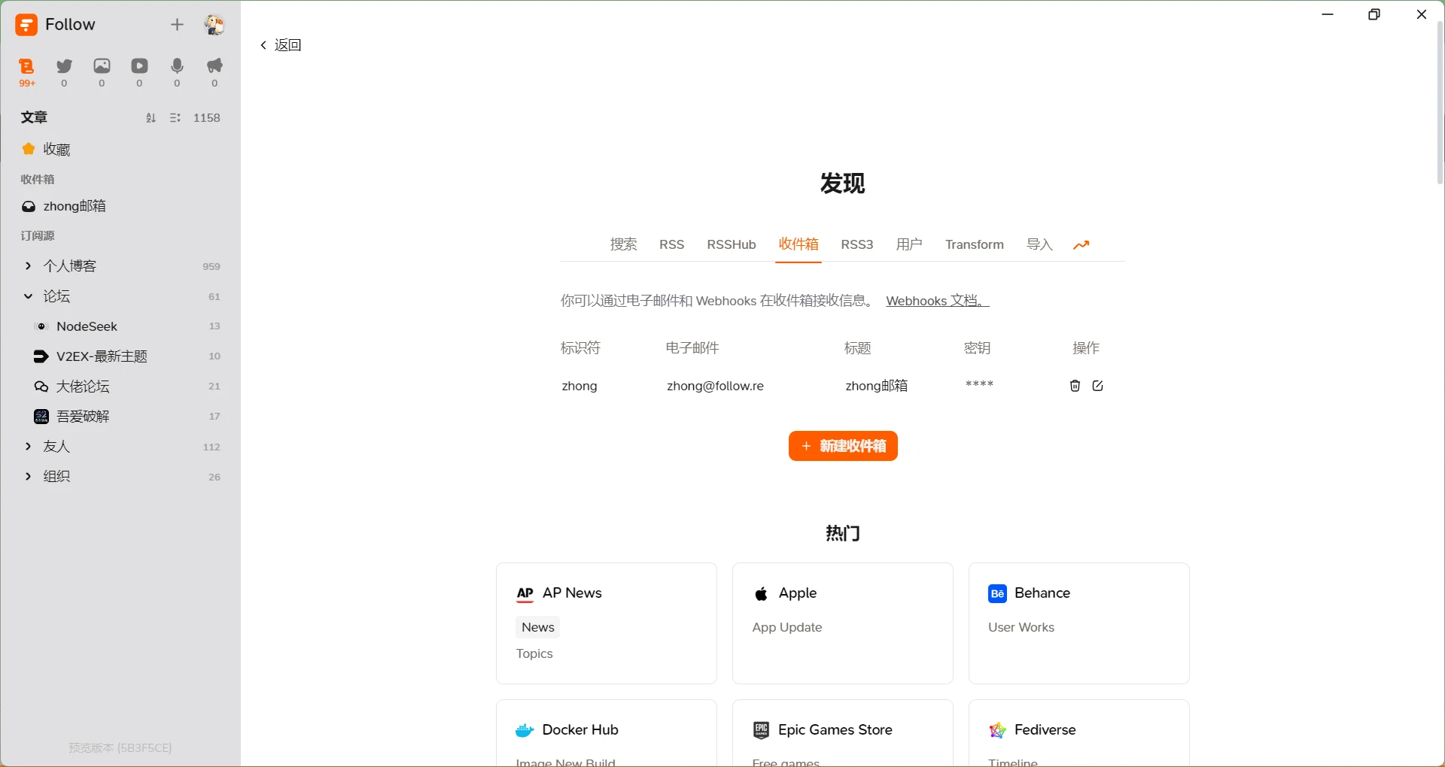
Task: Open the user avatar profile menu
Action: (x=214, y=25)
